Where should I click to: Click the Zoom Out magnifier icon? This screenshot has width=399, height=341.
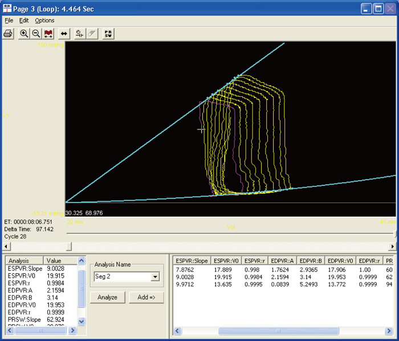coord(36,34)
